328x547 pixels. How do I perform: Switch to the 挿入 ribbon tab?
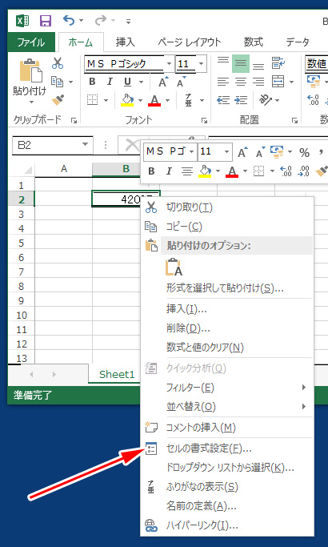click(126, 42)
